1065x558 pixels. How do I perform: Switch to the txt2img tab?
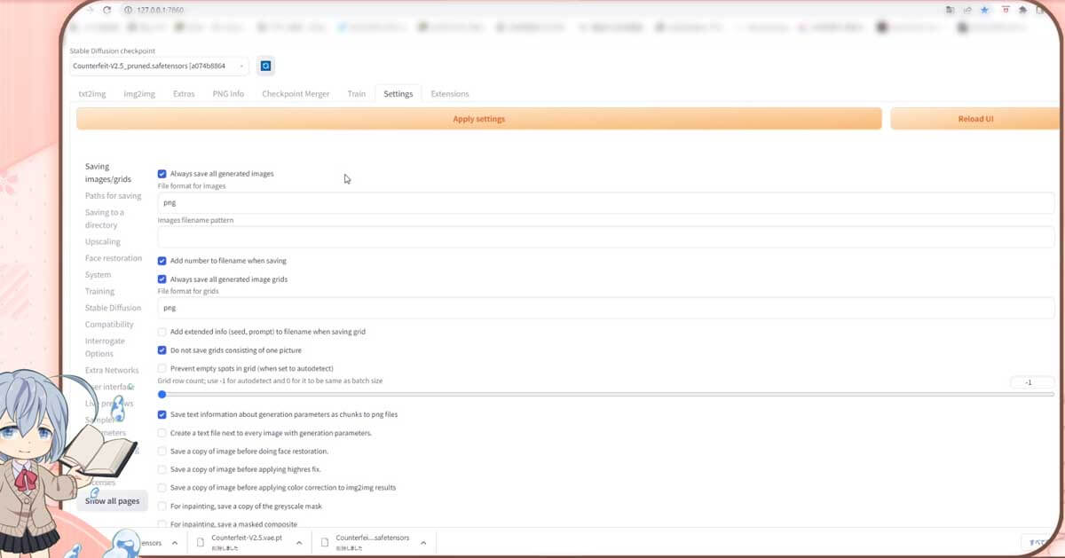[91, 93]
